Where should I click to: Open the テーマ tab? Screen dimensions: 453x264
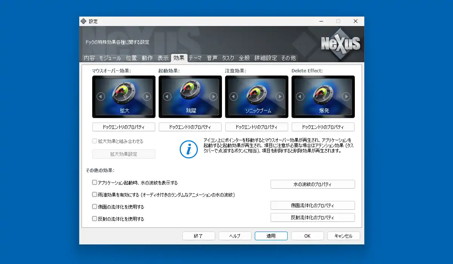(195, 58)
